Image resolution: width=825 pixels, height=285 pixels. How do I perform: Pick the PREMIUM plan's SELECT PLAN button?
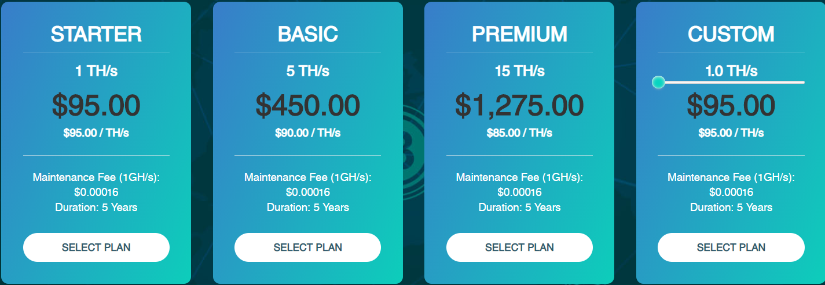click(x=519, y=247)
